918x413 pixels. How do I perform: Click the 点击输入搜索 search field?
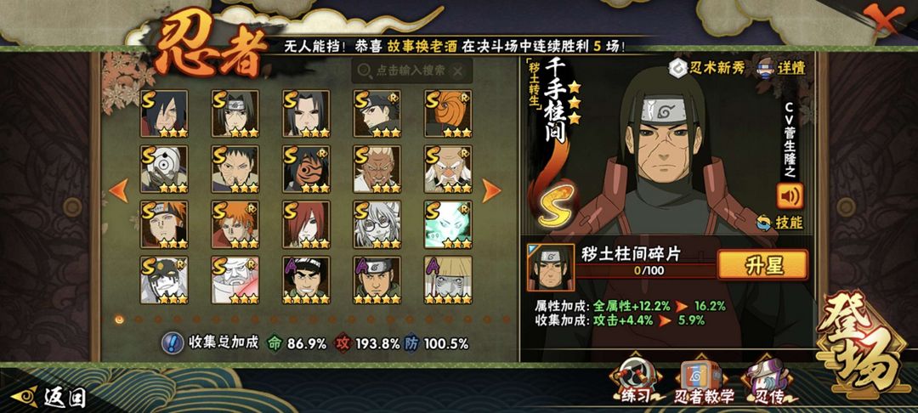[411, 71]
